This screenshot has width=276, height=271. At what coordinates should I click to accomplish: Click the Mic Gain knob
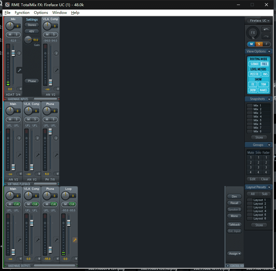(28, 40)
